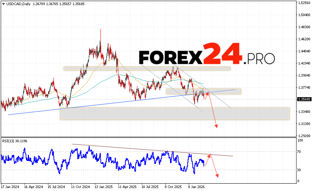This screenshot has width=313, height=191.
Task: Click the 17 Jan 2024 date label
Action: [11, 186]
